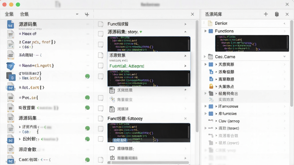
Task: Switch to the 全集 tab
Action: tap(9, 14)
